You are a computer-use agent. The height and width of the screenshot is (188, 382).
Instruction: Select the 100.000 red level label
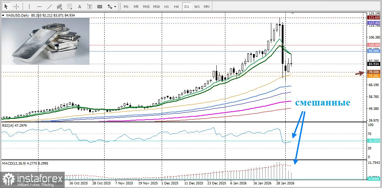(x=374, y=45)
